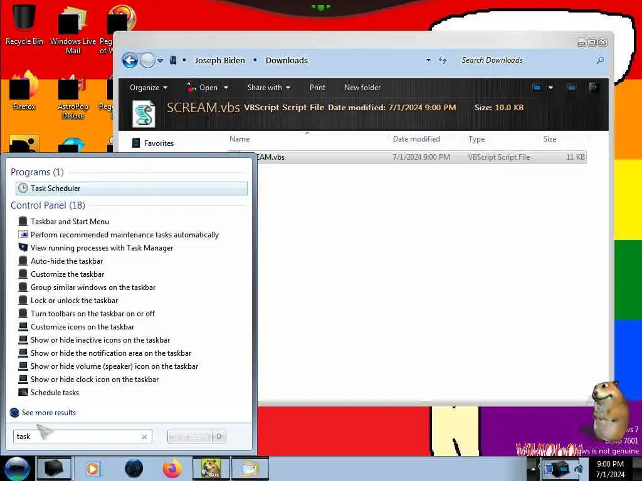Viewport: 642px width, 481px height.
Task: Click the Start orb button
Action: [17, 468]
